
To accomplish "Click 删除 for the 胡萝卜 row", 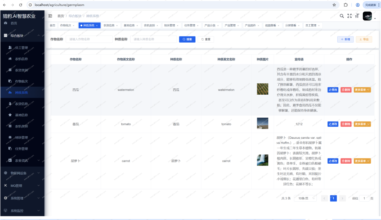I will 346,161.
